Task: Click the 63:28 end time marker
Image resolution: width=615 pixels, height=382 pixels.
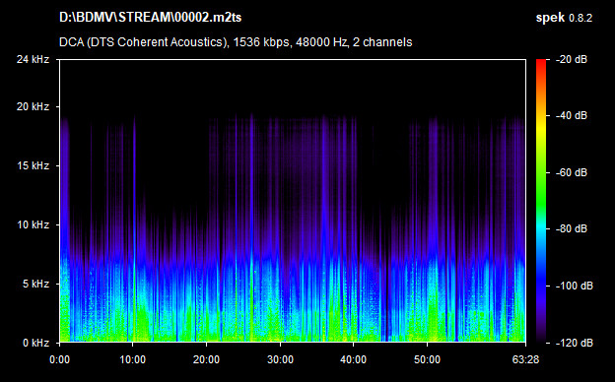Action: point(525,359)
